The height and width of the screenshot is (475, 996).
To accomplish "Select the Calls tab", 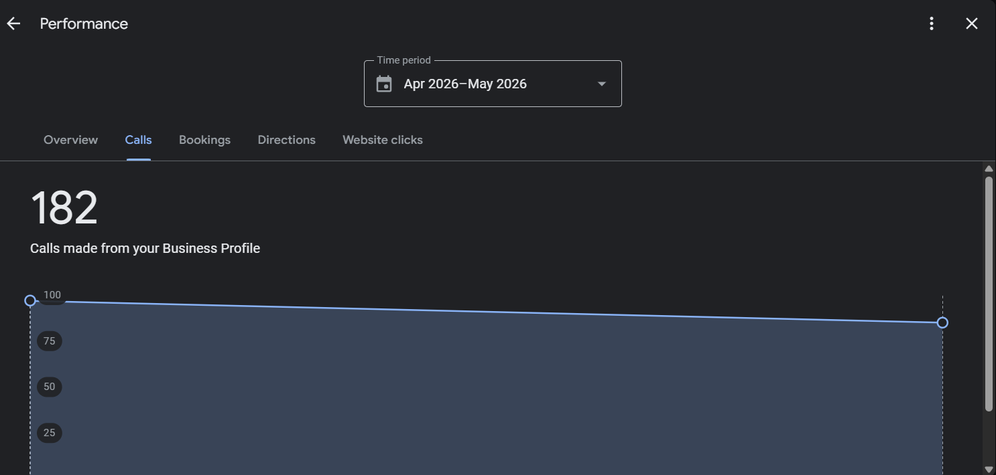I will (x=138, y=140).
